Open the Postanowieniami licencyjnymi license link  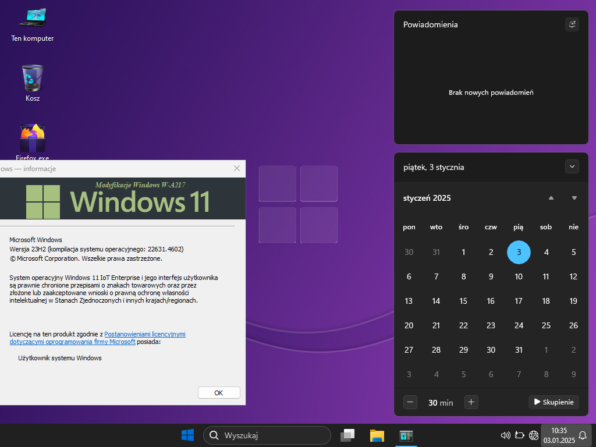[x=144, y=334]
